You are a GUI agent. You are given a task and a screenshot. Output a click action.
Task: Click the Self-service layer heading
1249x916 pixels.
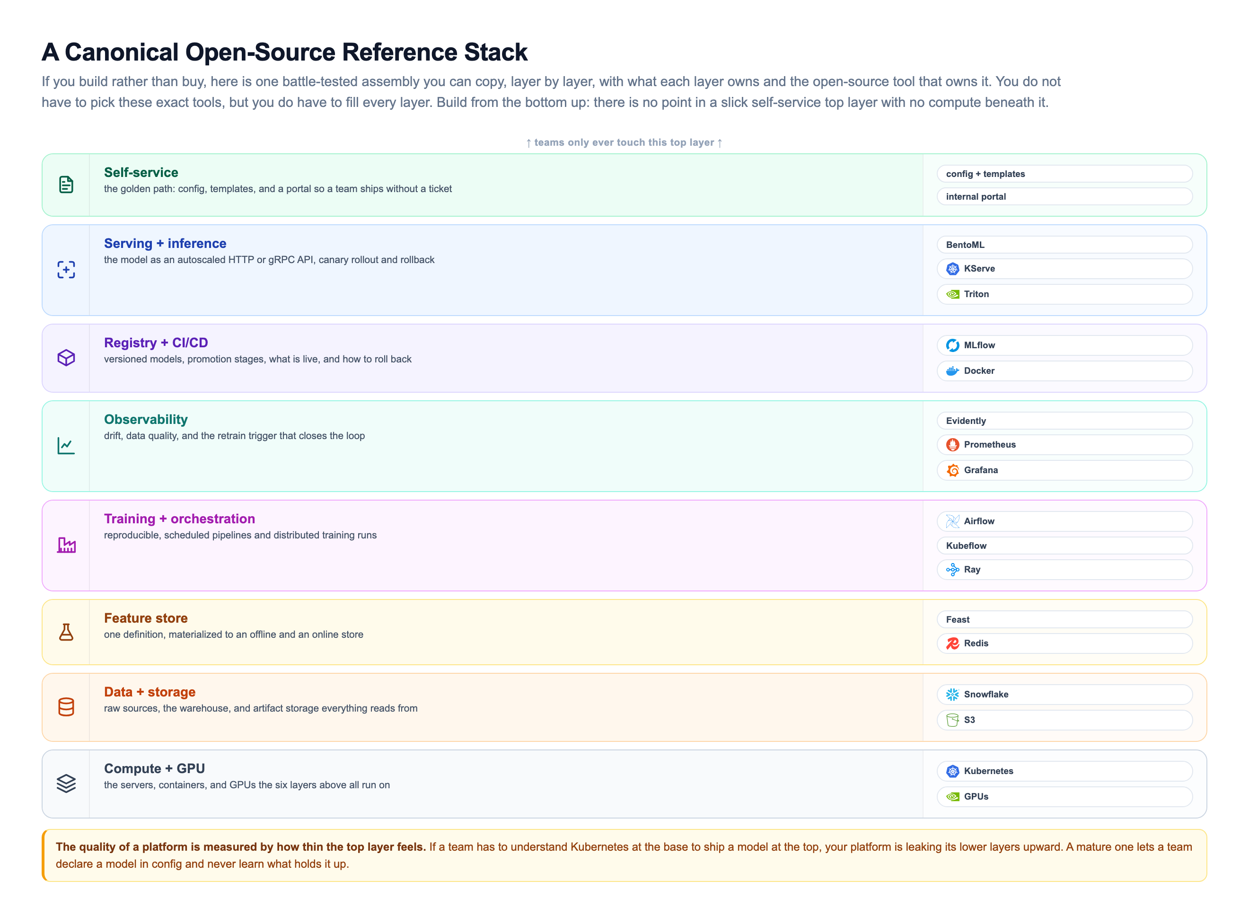tap(141, 172)
